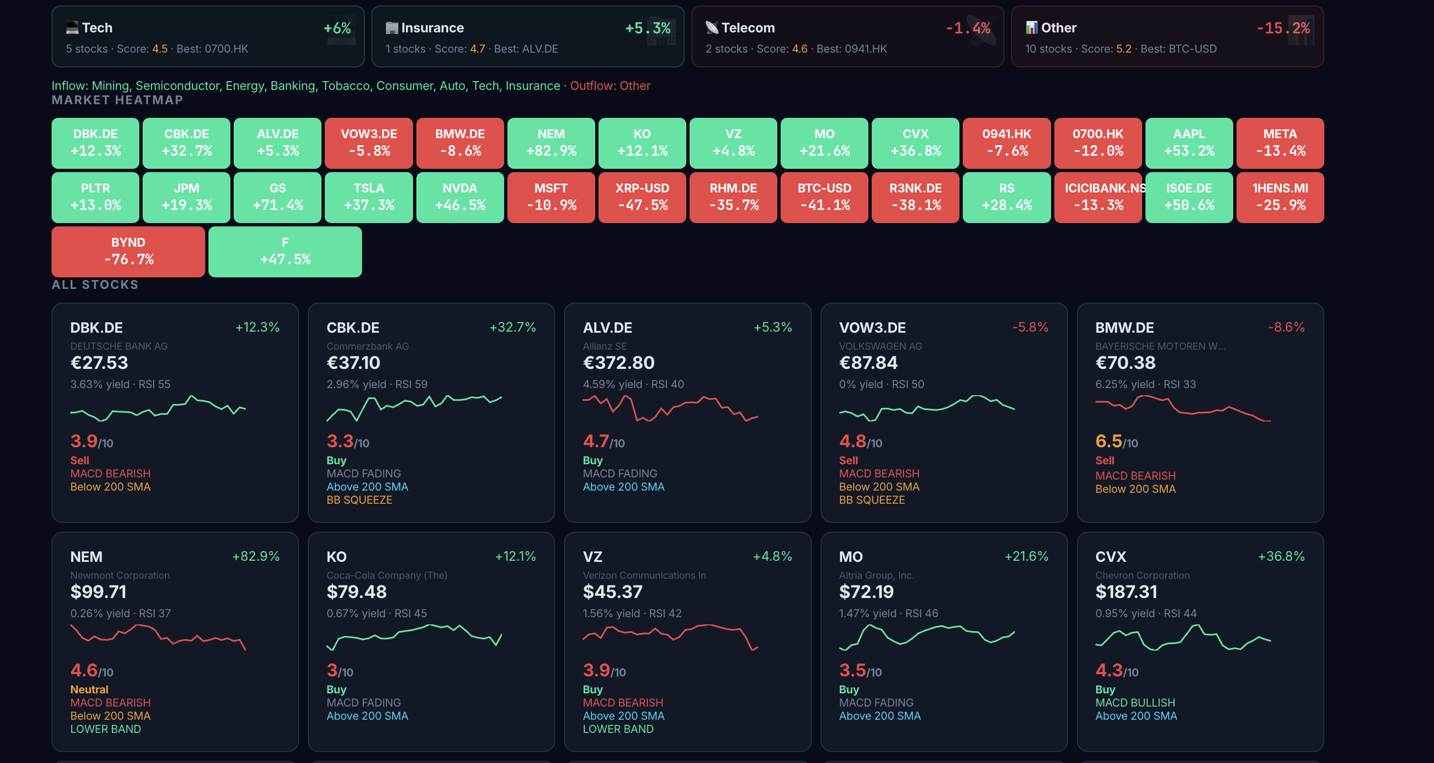Click the RHM.DE heatmap tile
Screen dimensions: 1434x763
click(x=733, y=197)
